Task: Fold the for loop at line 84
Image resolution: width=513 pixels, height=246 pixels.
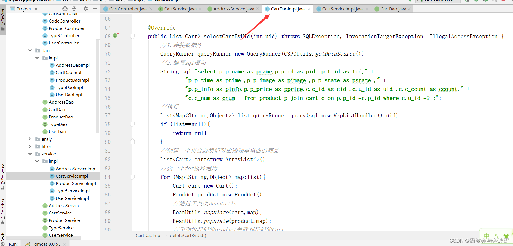Action: click(132, 177)
